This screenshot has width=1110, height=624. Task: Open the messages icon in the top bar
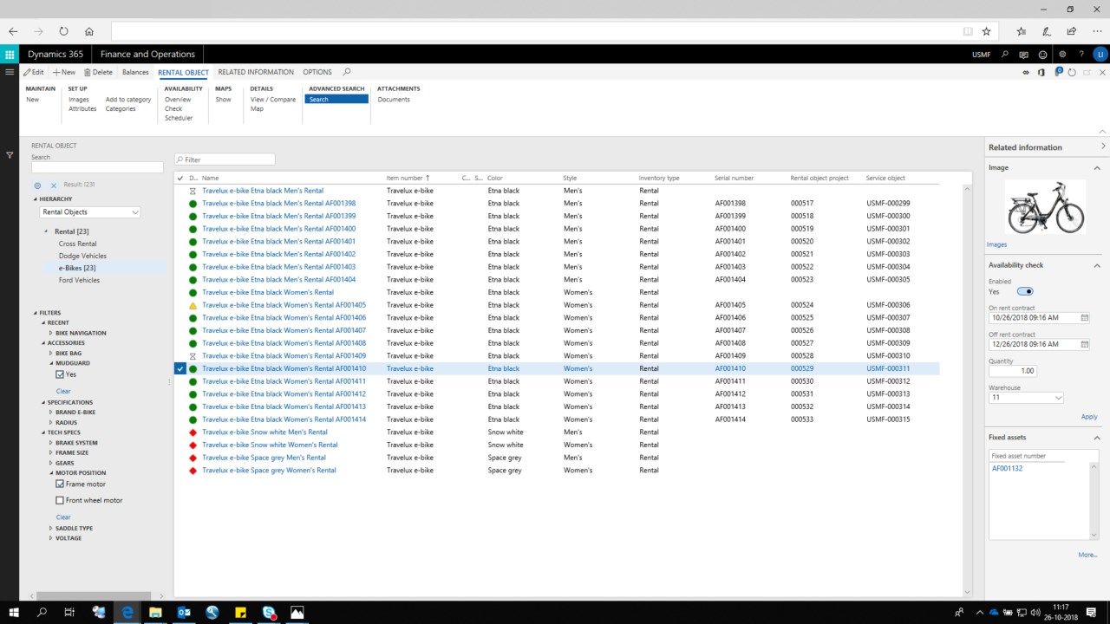(1024, 54)
